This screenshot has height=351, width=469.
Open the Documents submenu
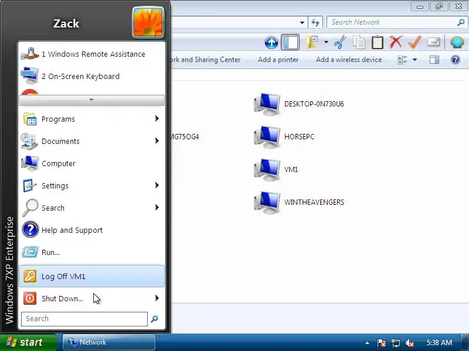click(91, 141)
